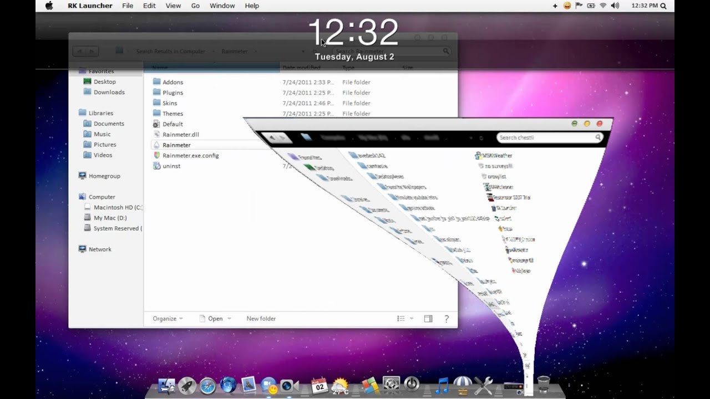Click the Search field in minimizing window
Viewport: 710px width, 399px height.
click(549, 137)
